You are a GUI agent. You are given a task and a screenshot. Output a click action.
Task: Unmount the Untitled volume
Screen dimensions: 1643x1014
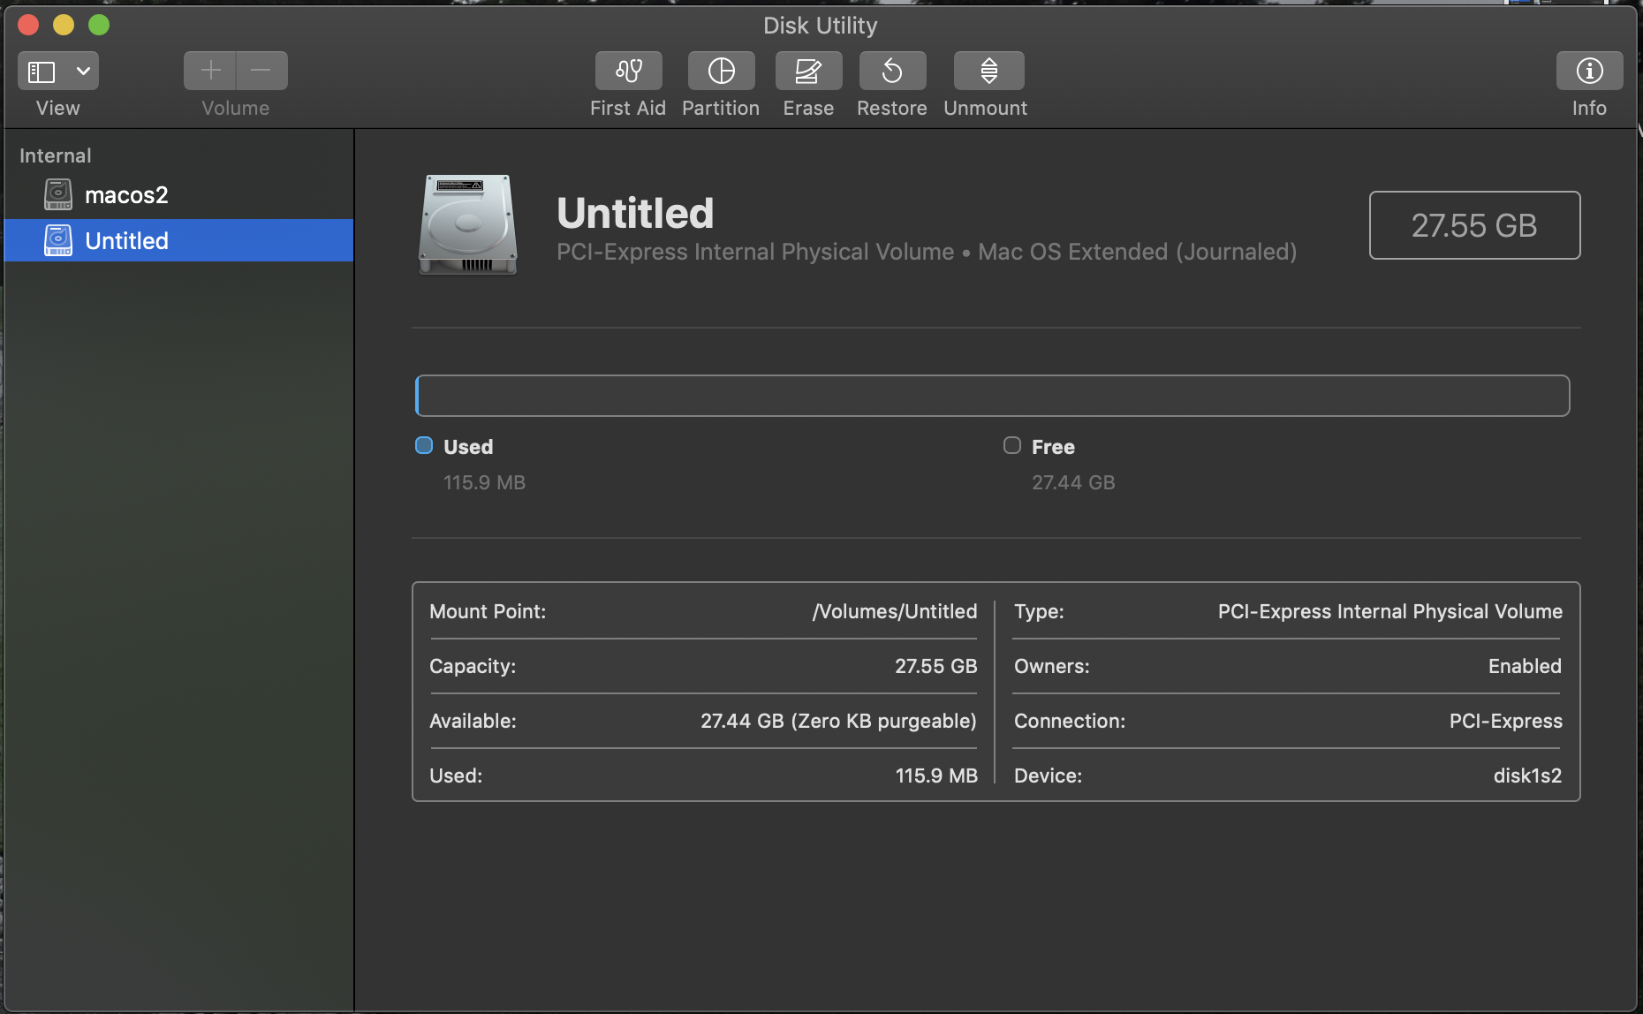988,71
